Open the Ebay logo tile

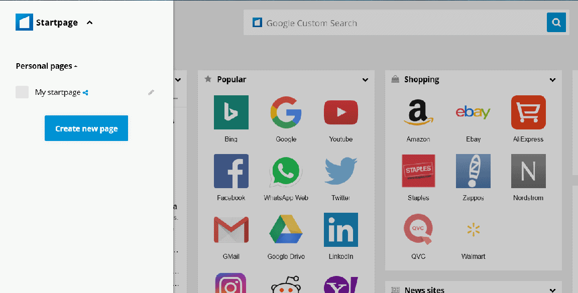[473, 112]
